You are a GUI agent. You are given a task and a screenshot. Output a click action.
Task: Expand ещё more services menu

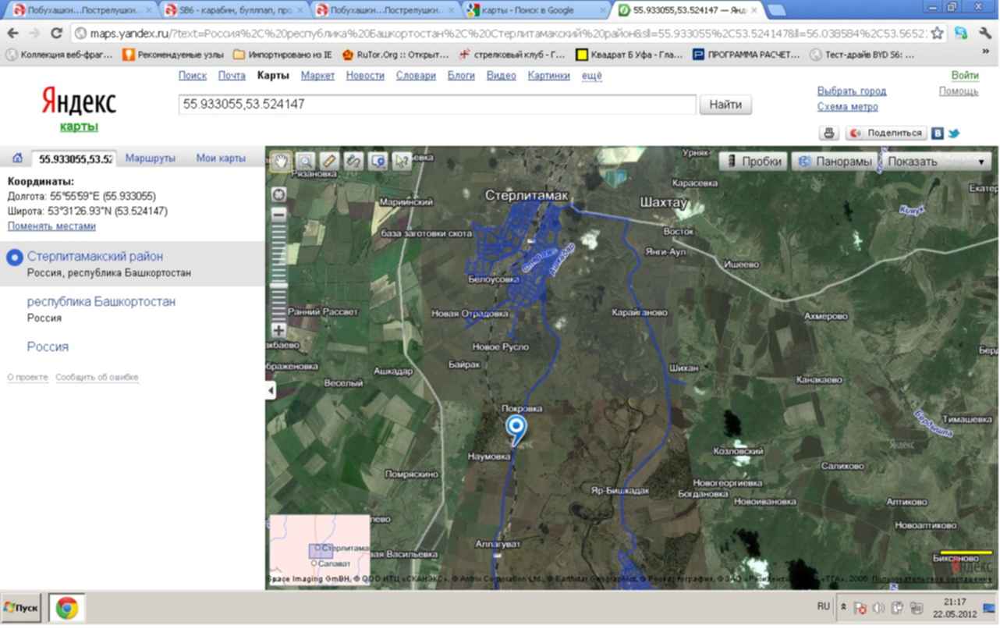(592, 76)
